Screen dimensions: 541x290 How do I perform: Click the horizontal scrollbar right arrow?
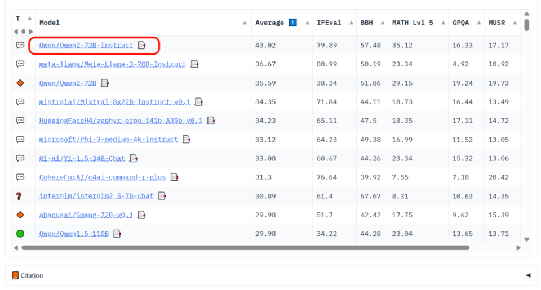click(x=518, y=248)
